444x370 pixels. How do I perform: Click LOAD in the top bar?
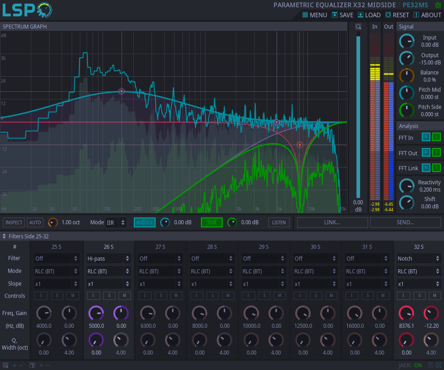click(369, 15)
